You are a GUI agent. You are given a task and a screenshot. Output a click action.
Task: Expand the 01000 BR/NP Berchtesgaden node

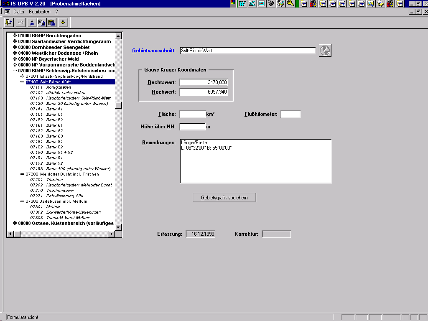point(15,36)
